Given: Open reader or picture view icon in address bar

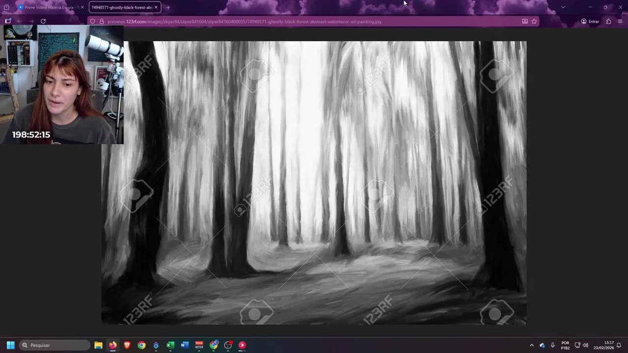Looking at the screenshot, I should point(525,22).
